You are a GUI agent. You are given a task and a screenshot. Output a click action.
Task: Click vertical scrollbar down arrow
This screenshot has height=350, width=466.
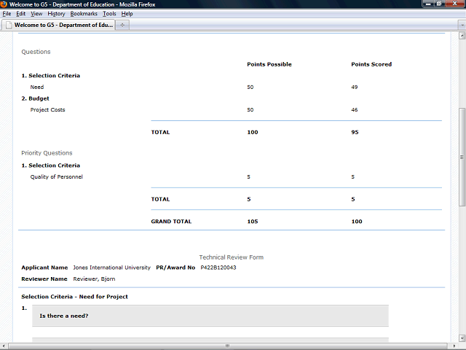coord(462,338)
